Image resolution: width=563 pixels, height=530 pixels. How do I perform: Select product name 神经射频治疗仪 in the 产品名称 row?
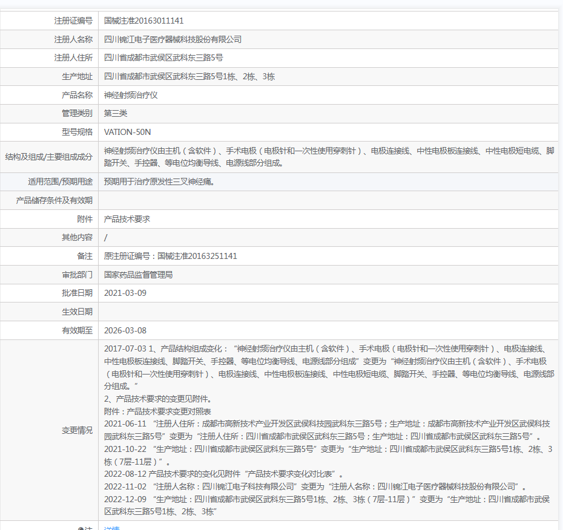(131, 95)
